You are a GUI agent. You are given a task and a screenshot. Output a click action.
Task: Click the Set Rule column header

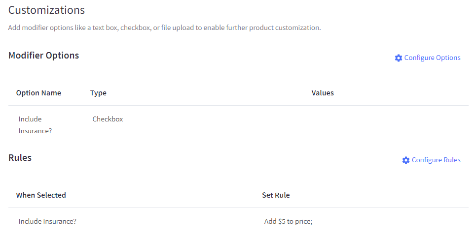(x=276, y=195)
